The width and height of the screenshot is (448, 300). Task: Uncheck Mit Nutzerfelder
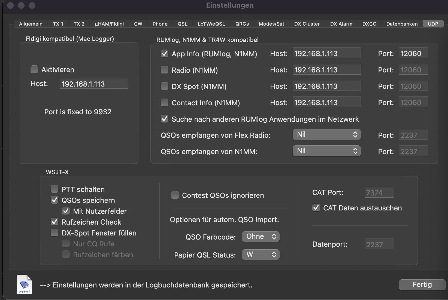(x=66, y=211)
